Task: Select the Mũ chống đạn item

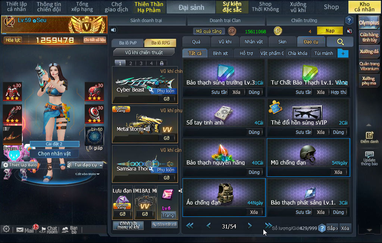Action: coord(309,157)
